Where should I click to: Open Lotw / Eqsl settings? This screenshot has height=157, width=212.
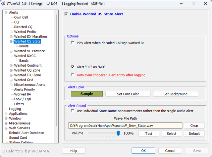click(23, 99)
